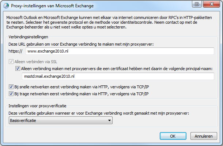Click the 'Deze URL gebruiken' instruction label
Image resolution: width=223 pixels, height=146 pixels.
click(81, 44)
